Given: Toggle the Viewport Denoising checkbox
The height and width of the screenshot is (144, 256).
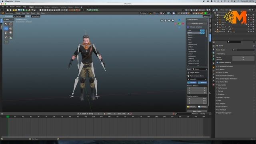Looking at the screenshot, I should [x=217, y=62].
